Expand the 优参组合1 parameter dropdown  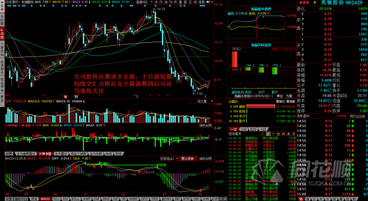click(169, 159)
